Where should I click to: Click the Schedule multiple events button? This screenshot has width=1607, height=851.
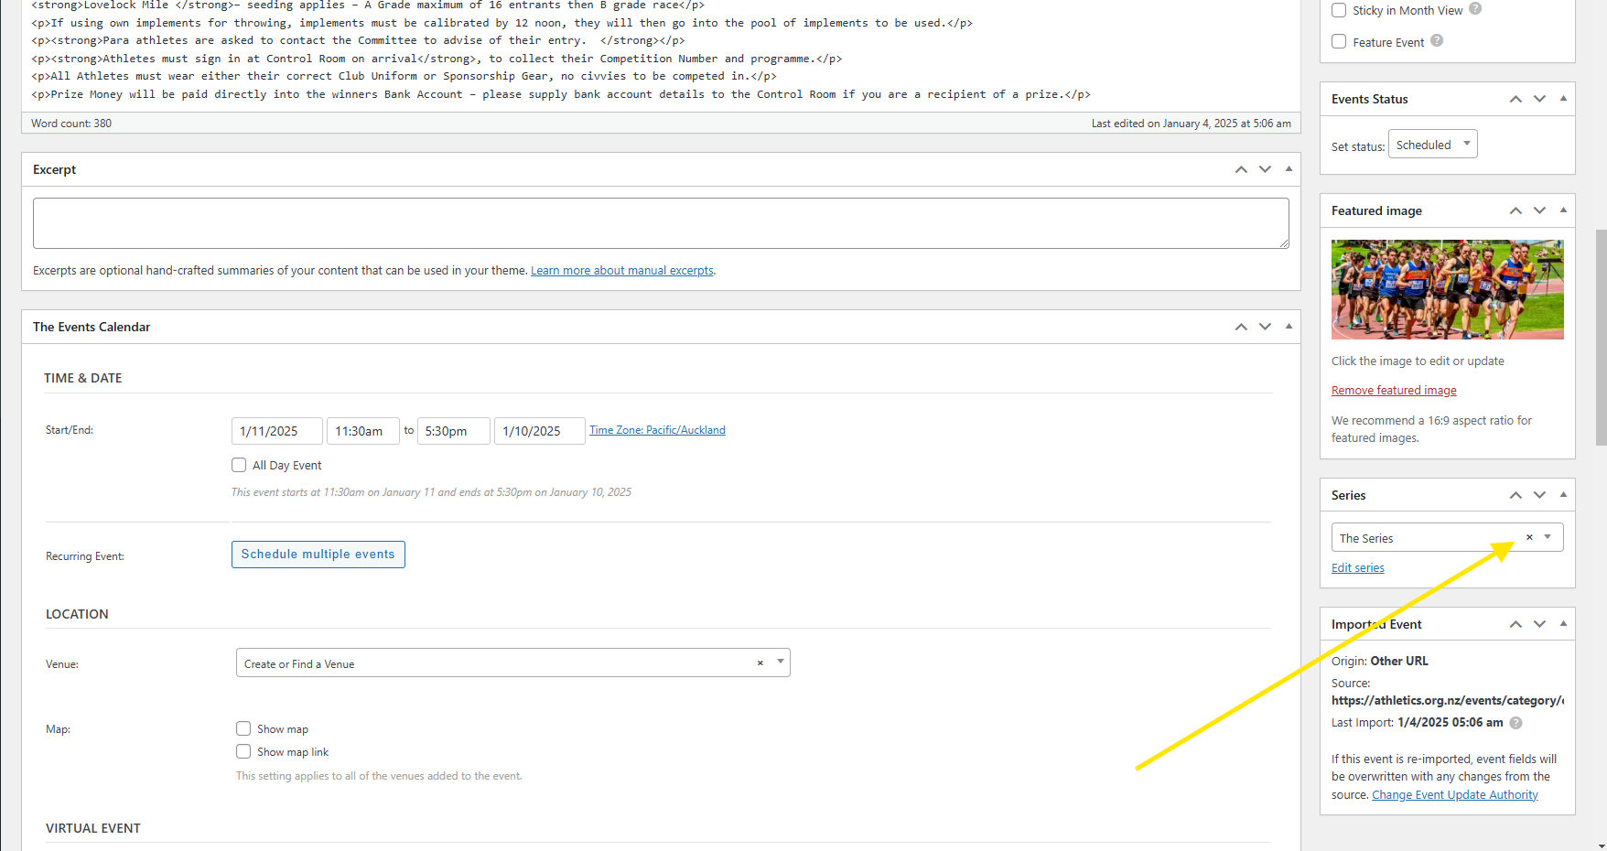point(318,555)
